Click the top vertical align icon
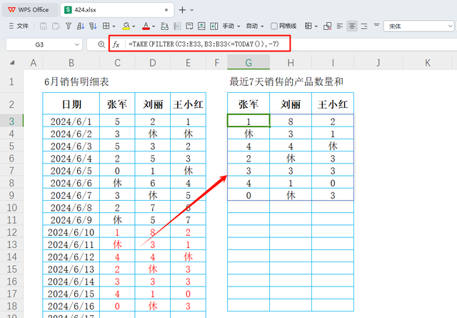Screen dimensions: 457x318 pos(376,25)
